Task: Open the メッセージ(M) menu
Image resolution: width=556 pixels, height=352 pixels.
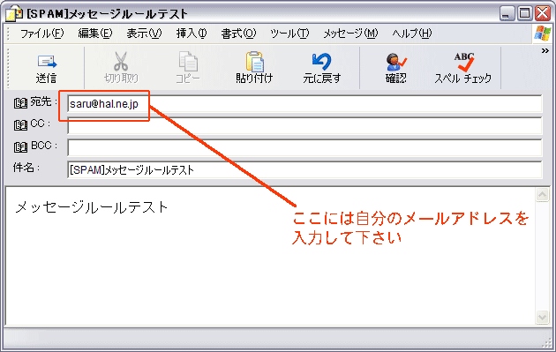Action: 350,34
